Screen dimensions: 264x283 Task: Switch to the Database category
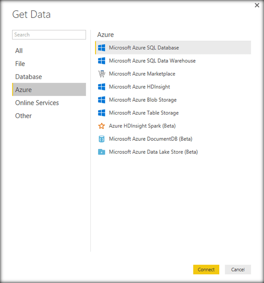click(29, 77)
